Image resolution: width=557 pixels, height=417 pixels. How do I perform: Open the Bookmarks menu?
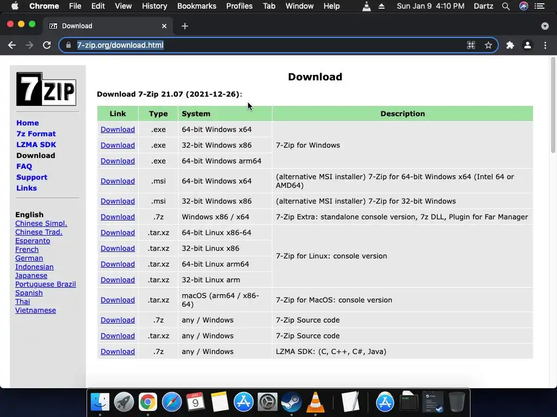point(197,6)
